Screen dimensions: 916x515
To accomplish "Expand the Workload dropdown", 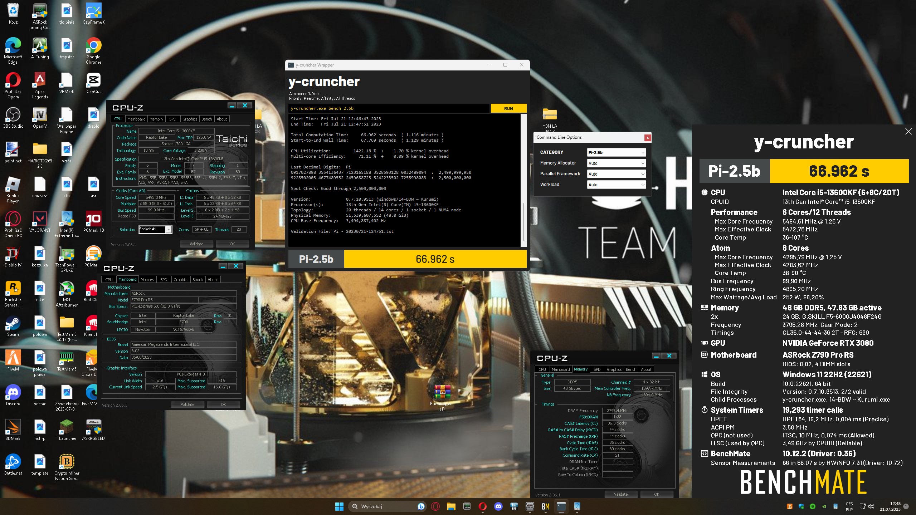I will click(616, 185).
